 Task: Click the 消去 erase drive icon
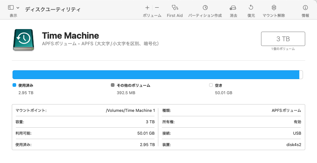(233, 8)
